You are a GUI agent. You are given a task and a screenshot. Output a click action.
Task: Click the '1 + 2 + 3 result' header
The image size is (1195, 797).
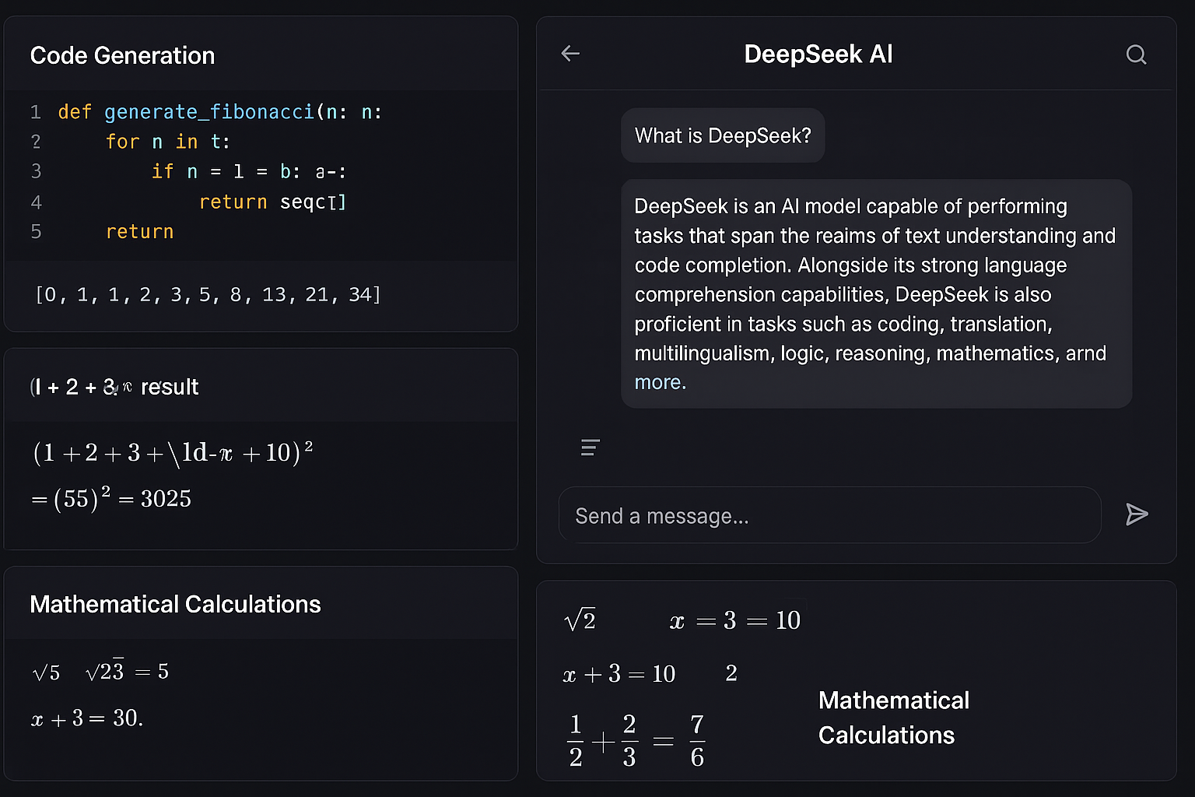(114, 387)
